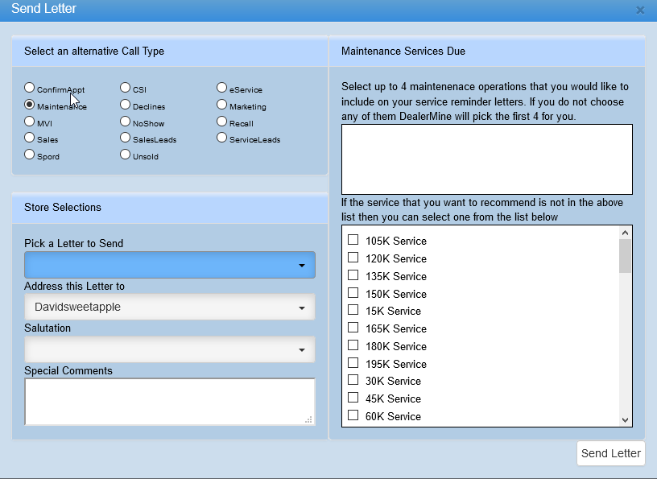Expand the Address this Letter to dropdown
This screenshot has width=657, height=479.
click(169, 307)
